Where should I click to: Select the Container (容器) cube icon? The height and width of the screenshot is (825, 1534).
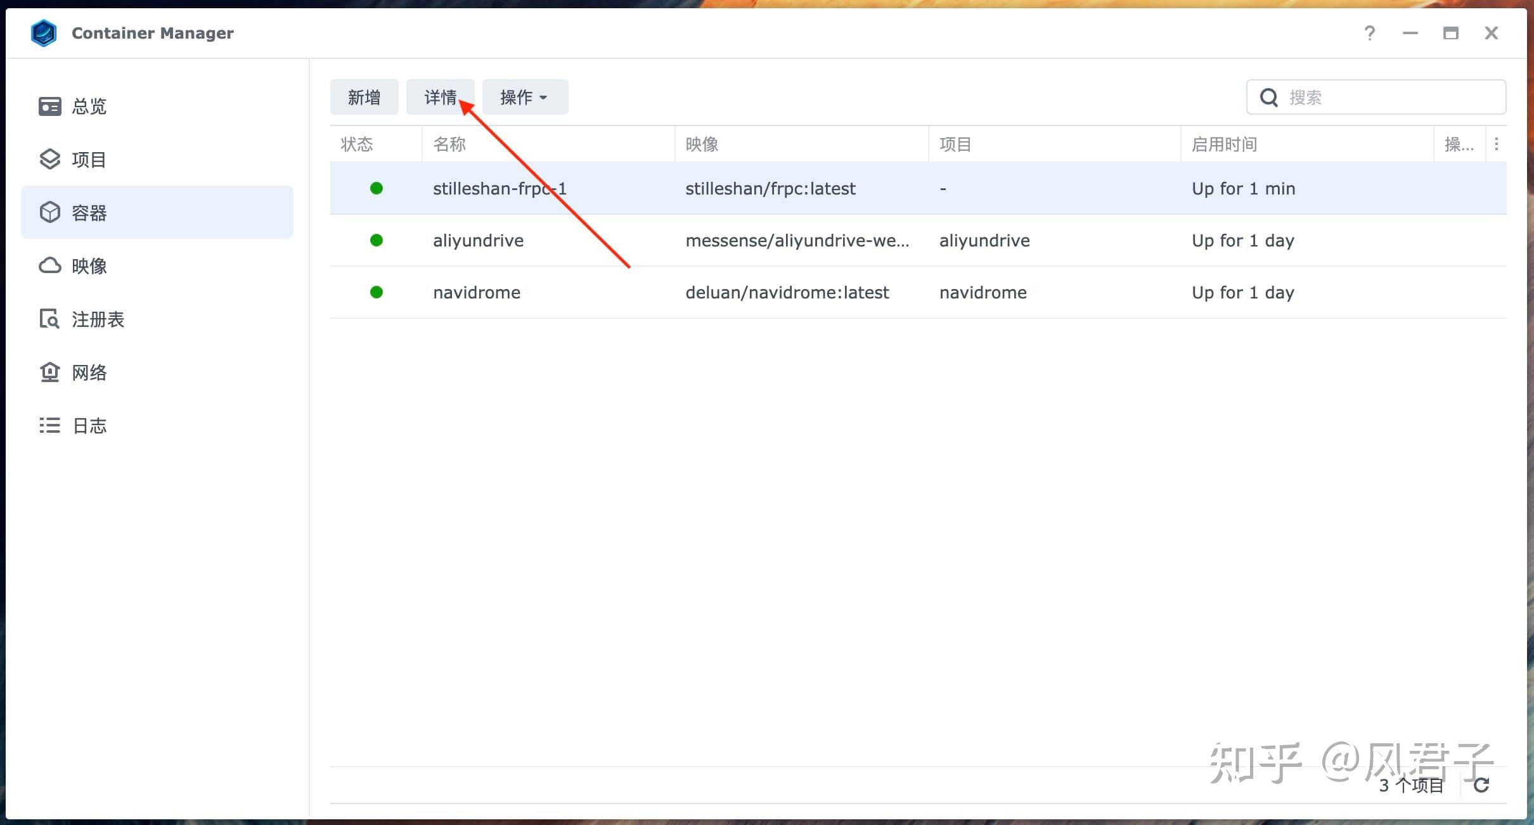[x=49, y=212]
